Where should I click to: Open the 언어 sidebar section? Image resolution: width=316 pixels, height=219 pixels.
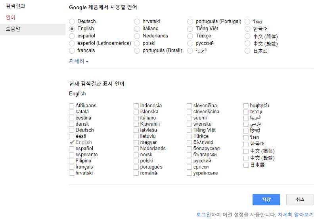(x=10, y=17)
